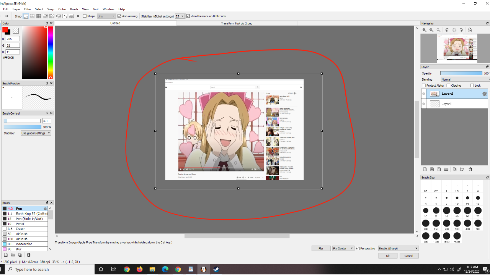Screen dimensions: 490x275
Task: Open the Shape type Line dropdown
Action: (x=106, y=16)
